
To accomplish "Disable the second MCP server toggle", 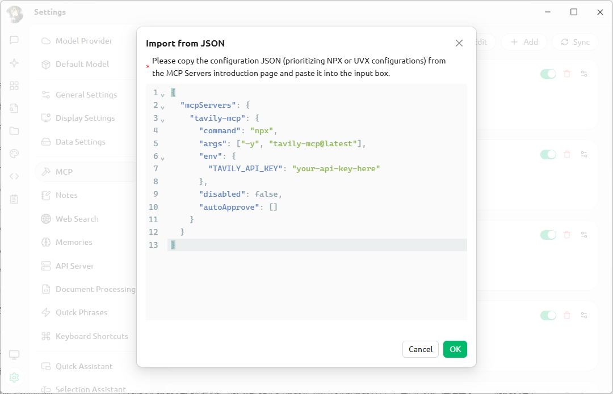I will click(x=548, y=154).
